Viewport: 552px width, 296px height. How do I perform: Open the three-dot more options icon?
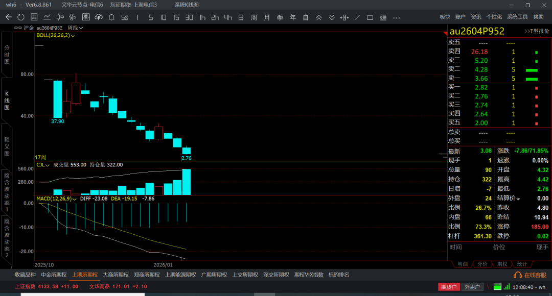396,17
